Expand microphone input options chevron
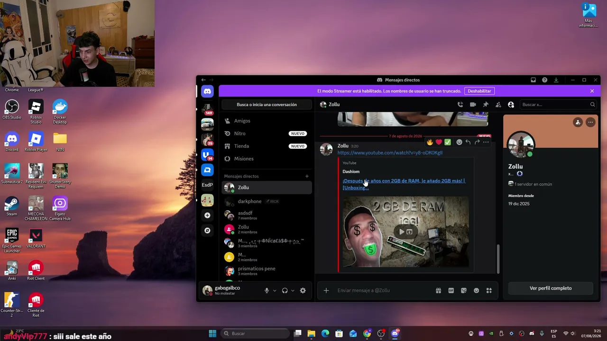This screenshot has width=607, height=341. pos(275,291)
